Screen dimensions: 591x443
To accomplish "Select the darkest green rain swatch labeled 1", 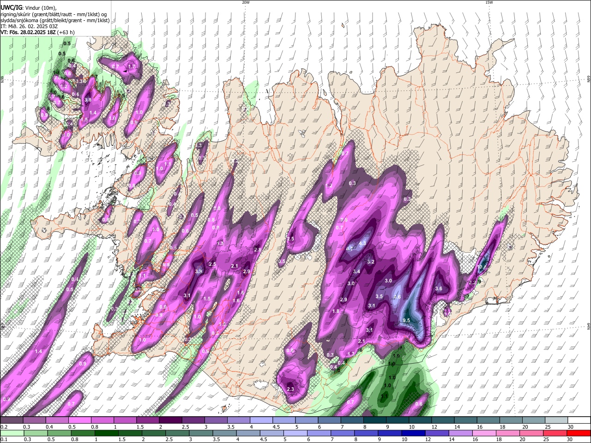I will pyautogui.click(x=107, y=433).
